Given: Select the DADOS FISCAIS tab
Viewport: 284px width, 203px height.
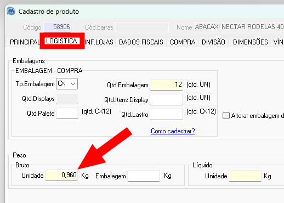Looking at the screenshot, I should coord(141,42).
